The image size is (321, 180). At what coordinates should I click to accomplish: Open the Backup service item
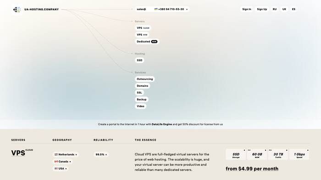pos(141,100)
